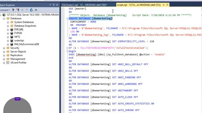Click the Management folder icon

tap(8, 59)
